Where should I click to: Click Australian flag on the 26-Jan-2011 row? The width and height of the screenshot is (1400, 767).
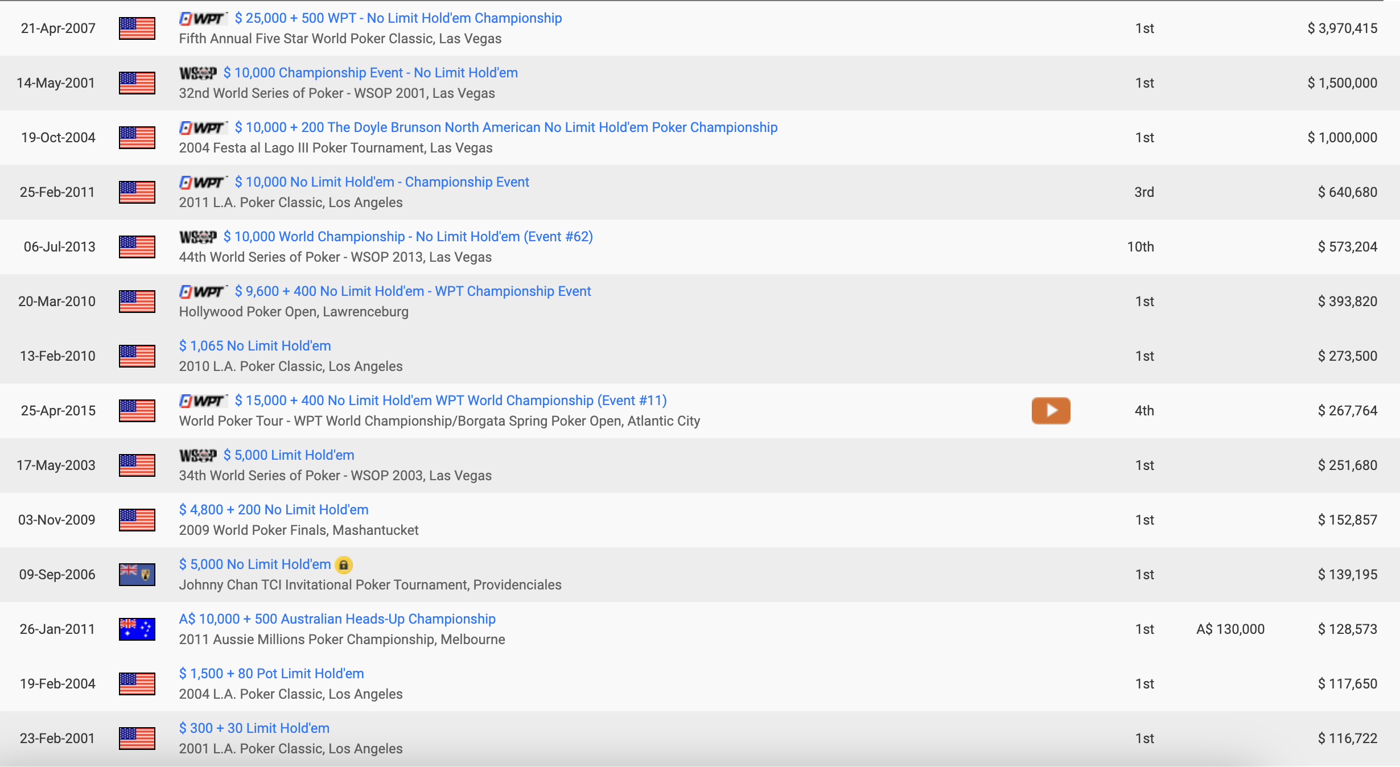(x=137, y=629)
